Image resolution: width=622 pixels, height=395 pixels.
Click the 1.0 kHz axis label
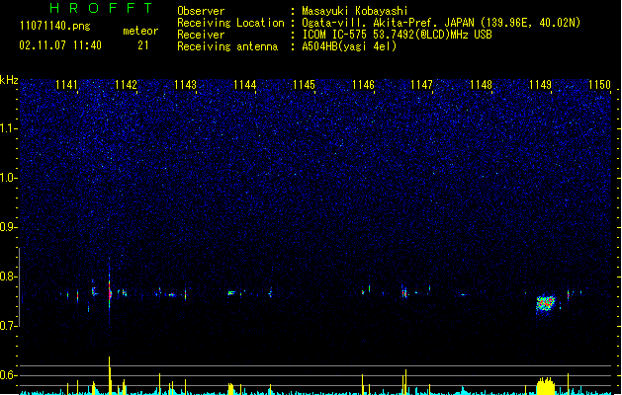8,178
